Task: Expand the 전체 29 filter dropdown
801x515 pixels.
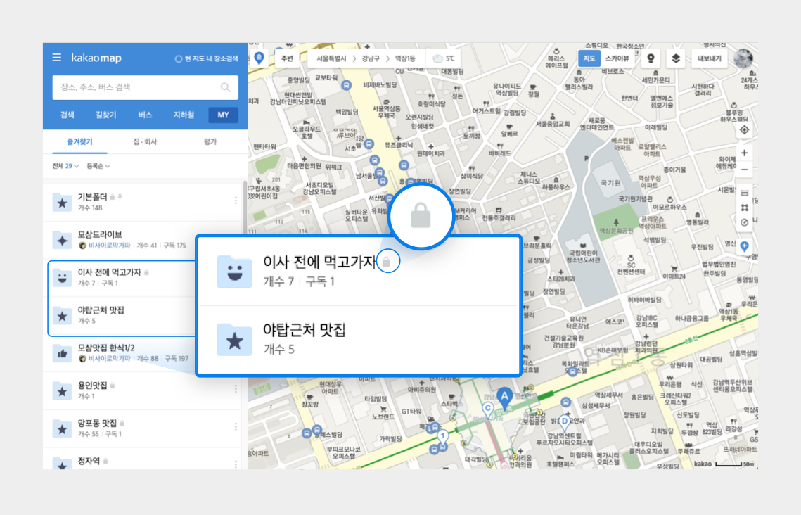Action: pos(65,166)
